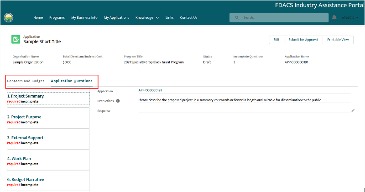Click inside the global search field
The width and height of the screenshot is (365, 192).
[283, 18]
